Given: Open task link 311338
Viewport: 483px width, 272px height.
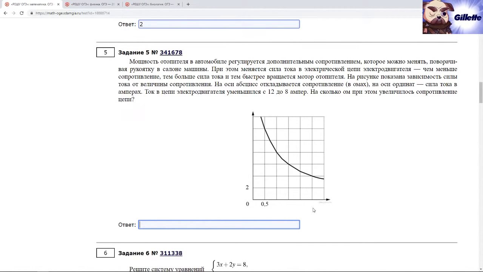Looking at the screenshot, I should click(x=171, y=253).
